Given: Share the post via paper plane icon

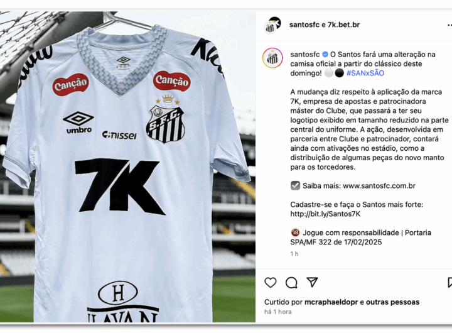Looking at the screenshot, I should [x=312, y=282].
